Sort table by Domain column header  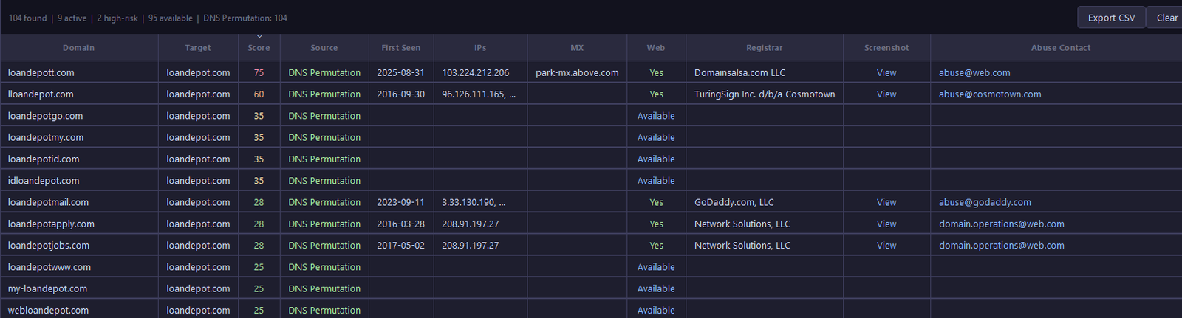click(x=78, y=47)
